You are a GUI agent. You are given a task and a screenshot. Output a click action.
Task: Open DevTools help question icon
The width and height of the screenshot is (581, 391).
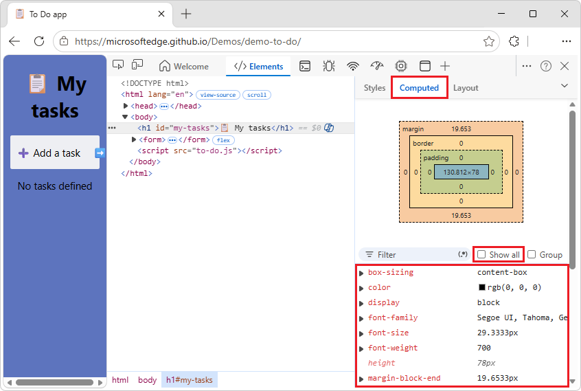point(546,67)
